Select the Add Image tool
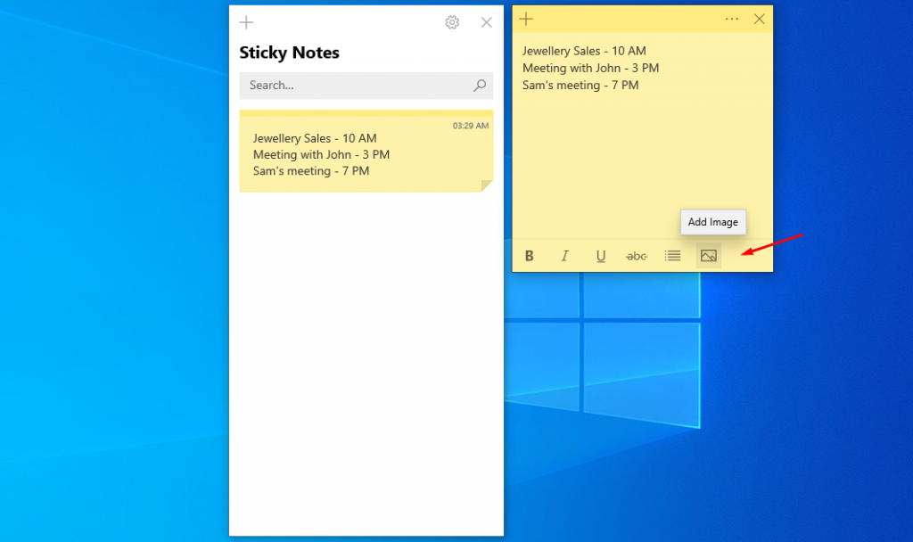 click(708, 256)
